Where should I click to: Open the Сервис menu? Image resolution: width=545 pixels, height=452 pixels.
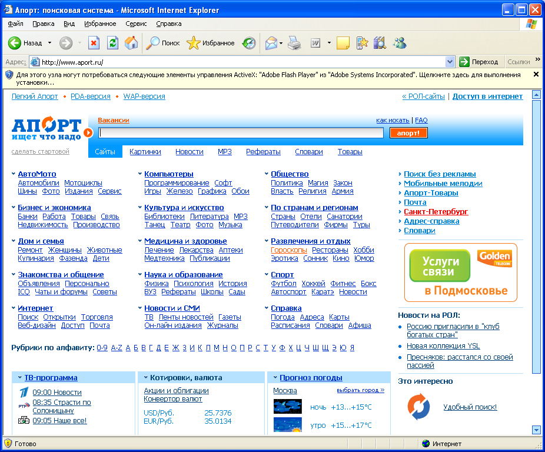click(x=136, y=24)
